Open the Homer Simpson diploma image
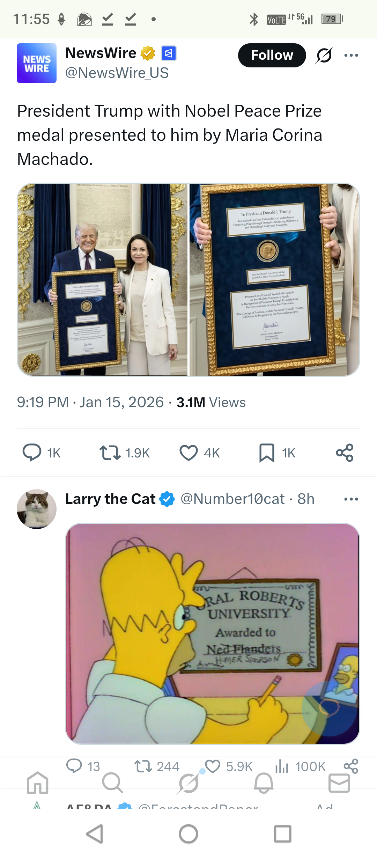Image resolution: width=377 pixels, height=859 pixels. click(x=213, y=633)
